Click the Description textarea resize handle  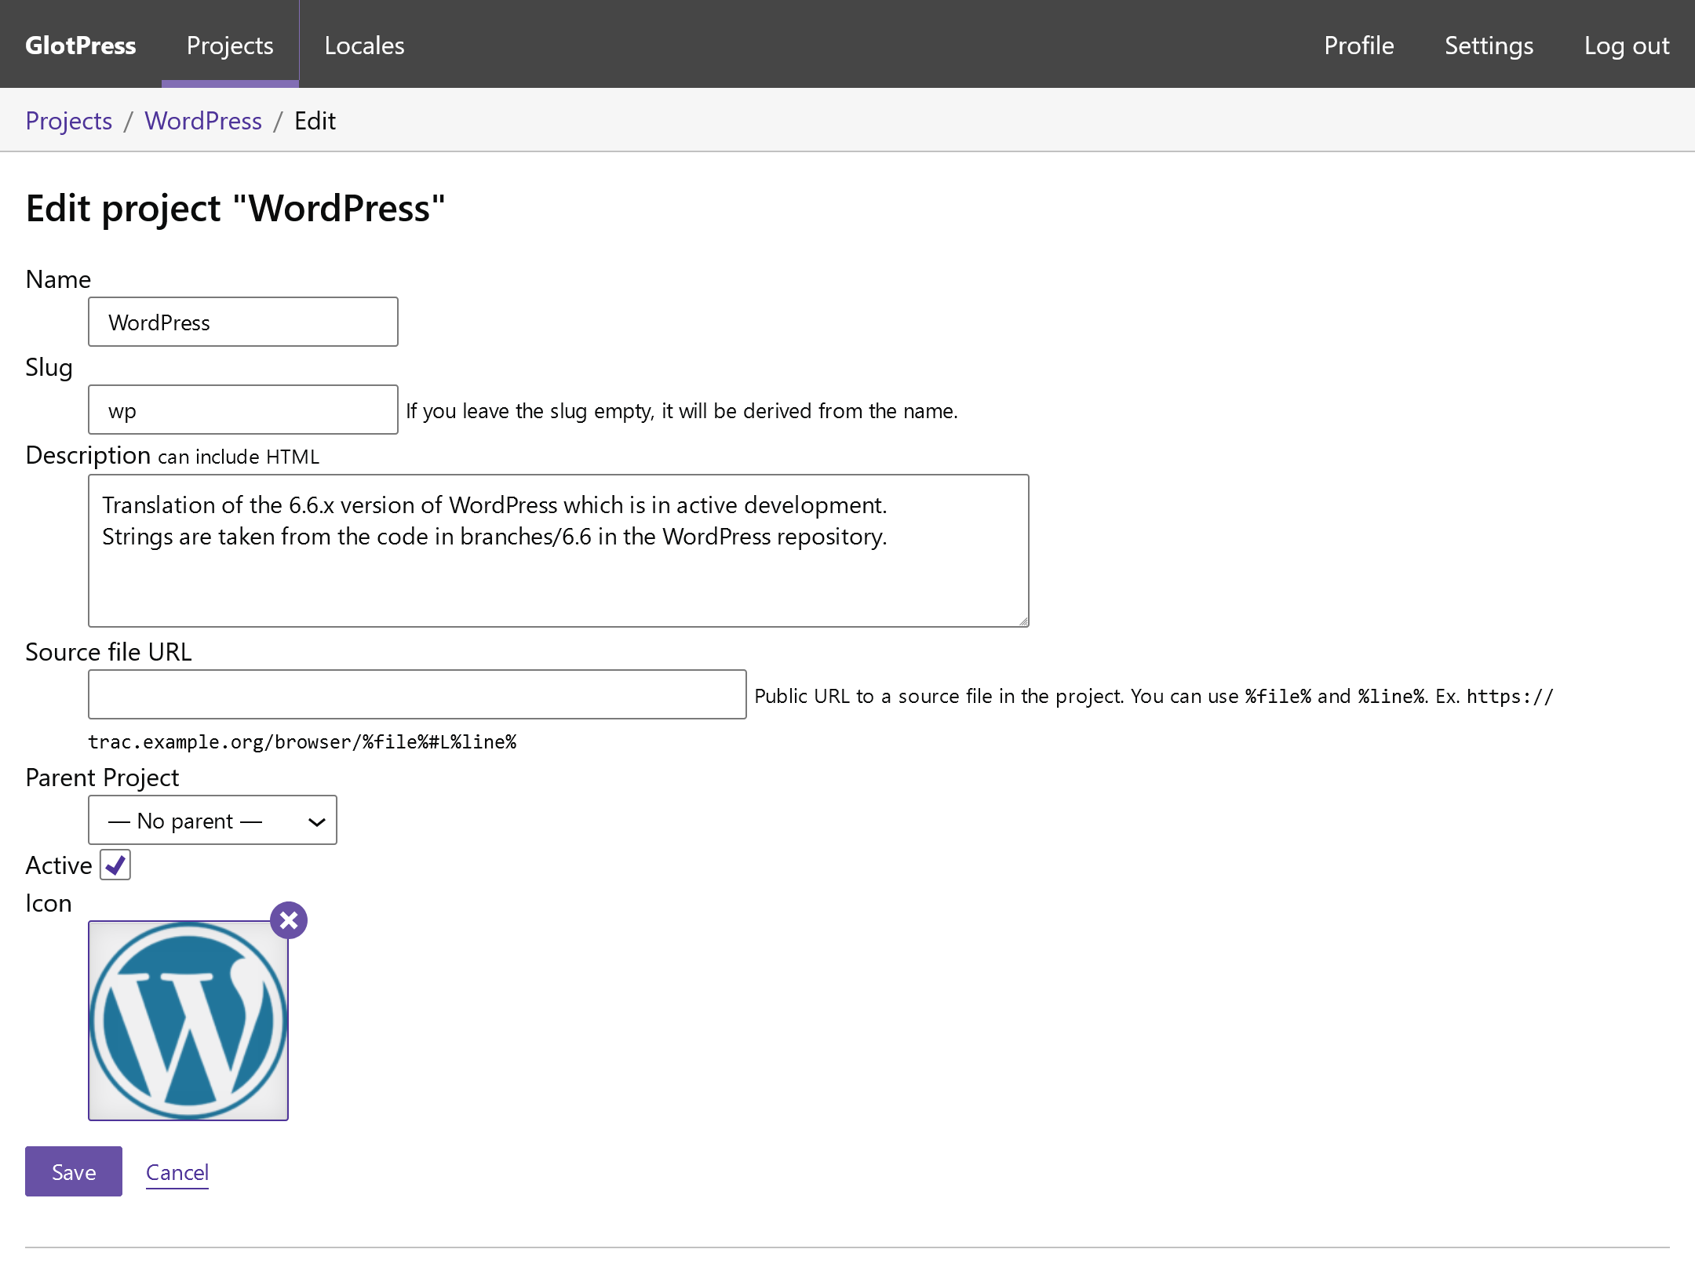[1022, 621]
